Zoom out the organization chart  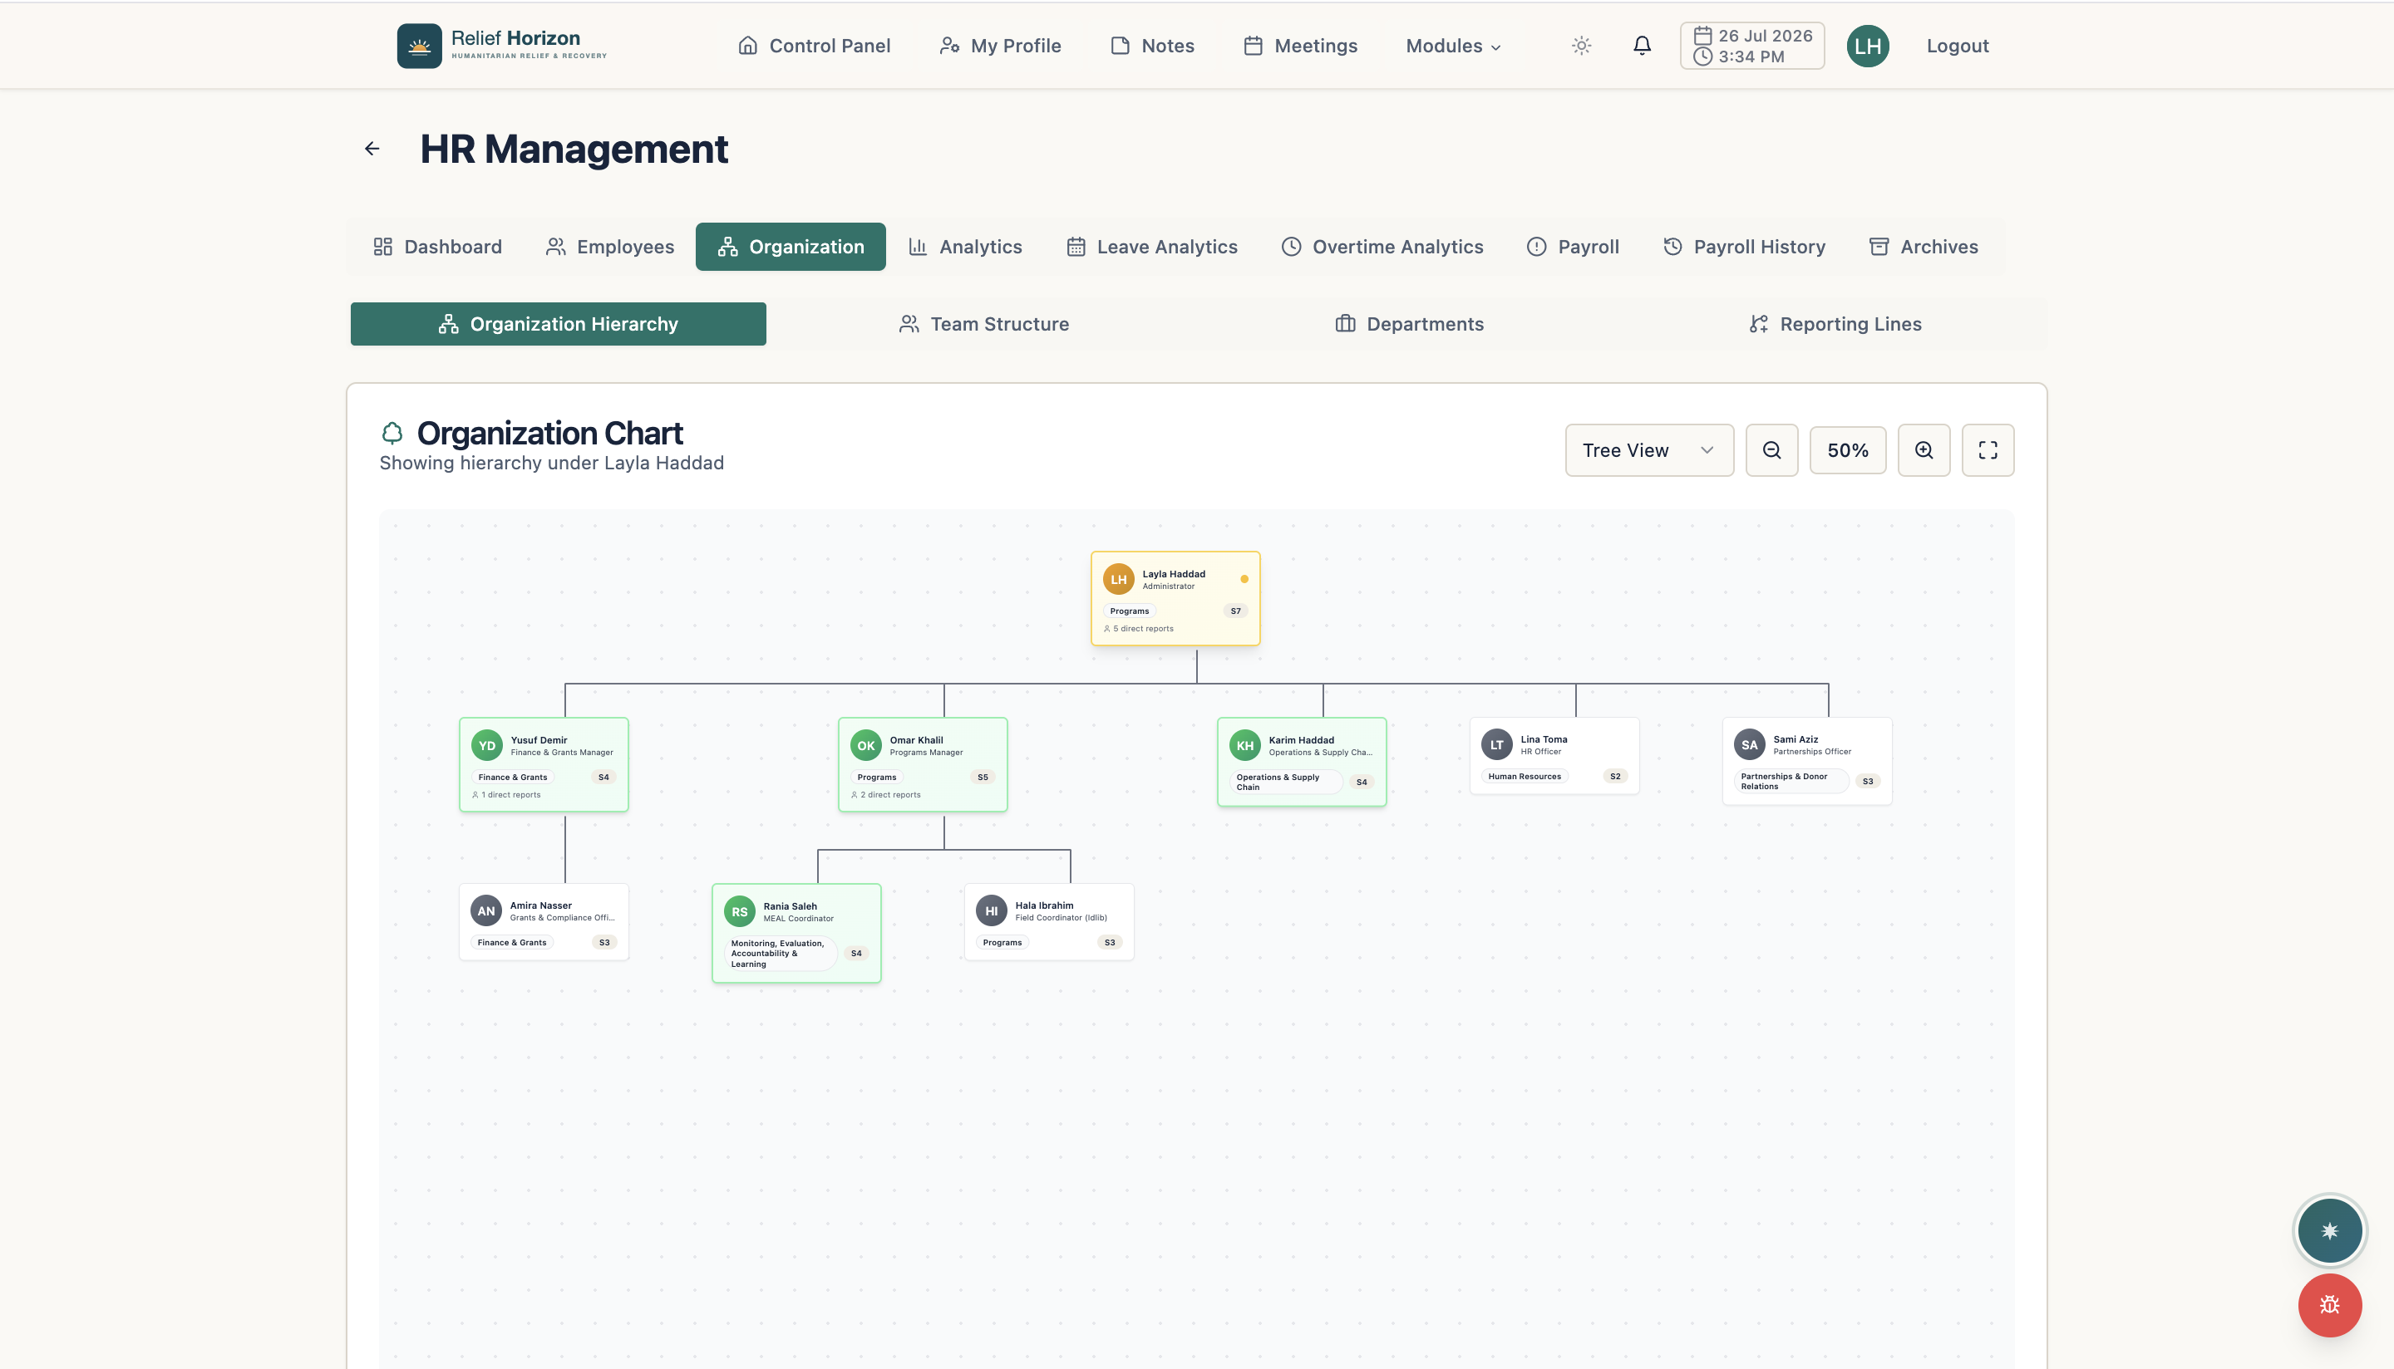(1771, 450)
